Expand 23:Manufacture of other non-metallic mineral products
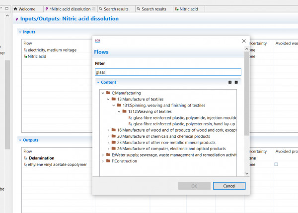Image resolution: width=298 pixels, height=213 pixels. tap(108, 142)
